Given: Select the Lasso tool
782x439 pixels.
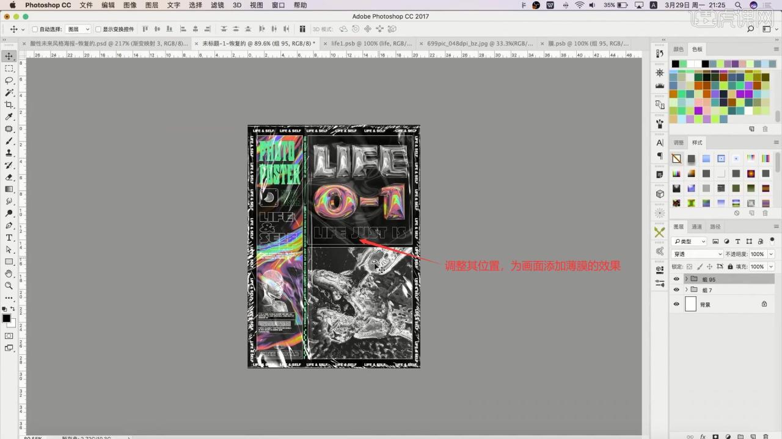Looking at the screenshot, I should [x=9, y=80].
